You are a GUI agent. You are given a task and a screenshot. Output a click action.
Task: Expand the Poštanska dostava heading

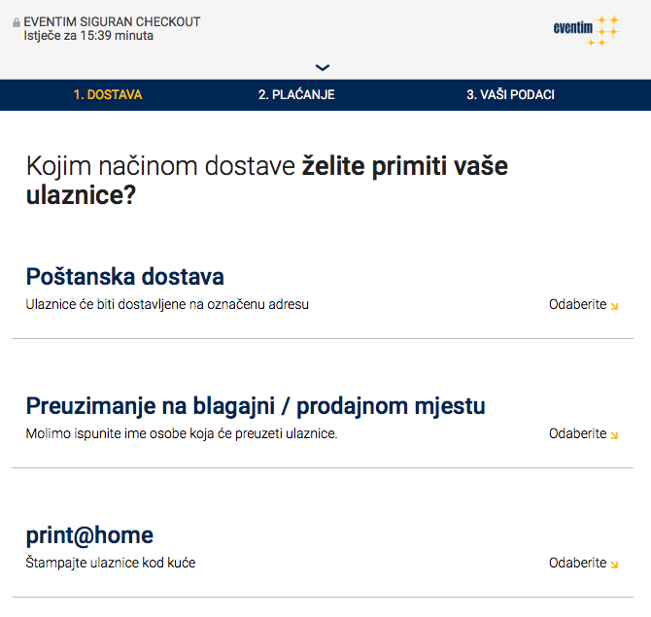point(125,276)
